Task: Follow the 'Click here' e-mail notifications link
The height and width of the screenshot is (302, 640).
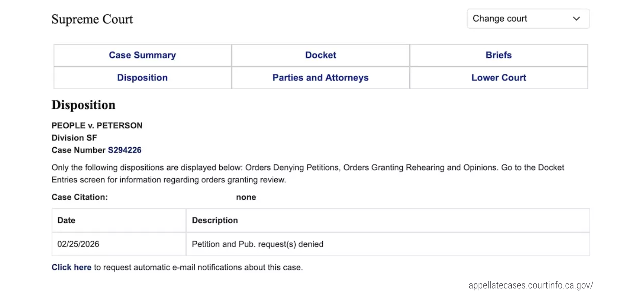Action: (71, 267)
